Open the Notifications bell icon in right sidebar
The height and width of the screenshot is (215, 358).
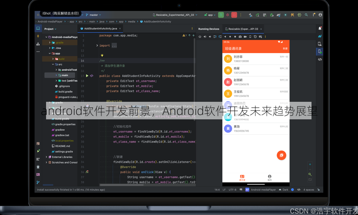[x=320, y=29]
